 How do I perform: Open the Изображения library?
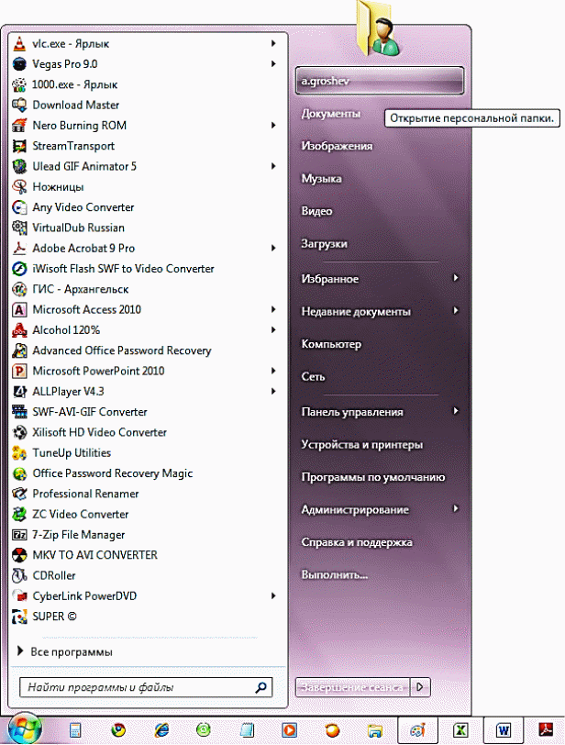click(337, 147)
